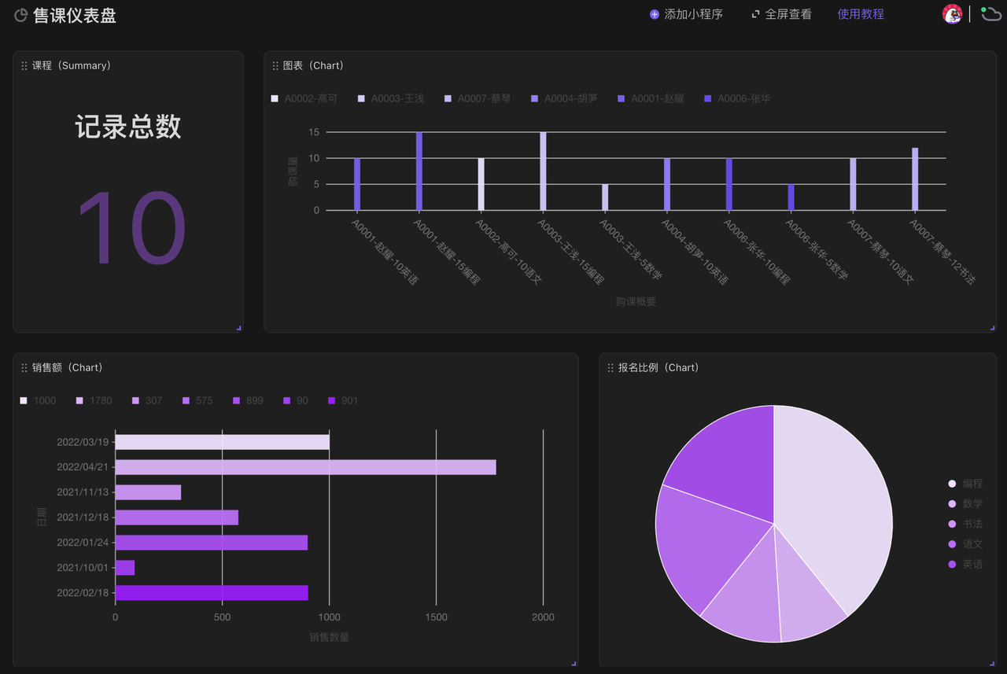
Task: Grab the drag handle of 课程 (Summary) panel
Action: (24, 66)
